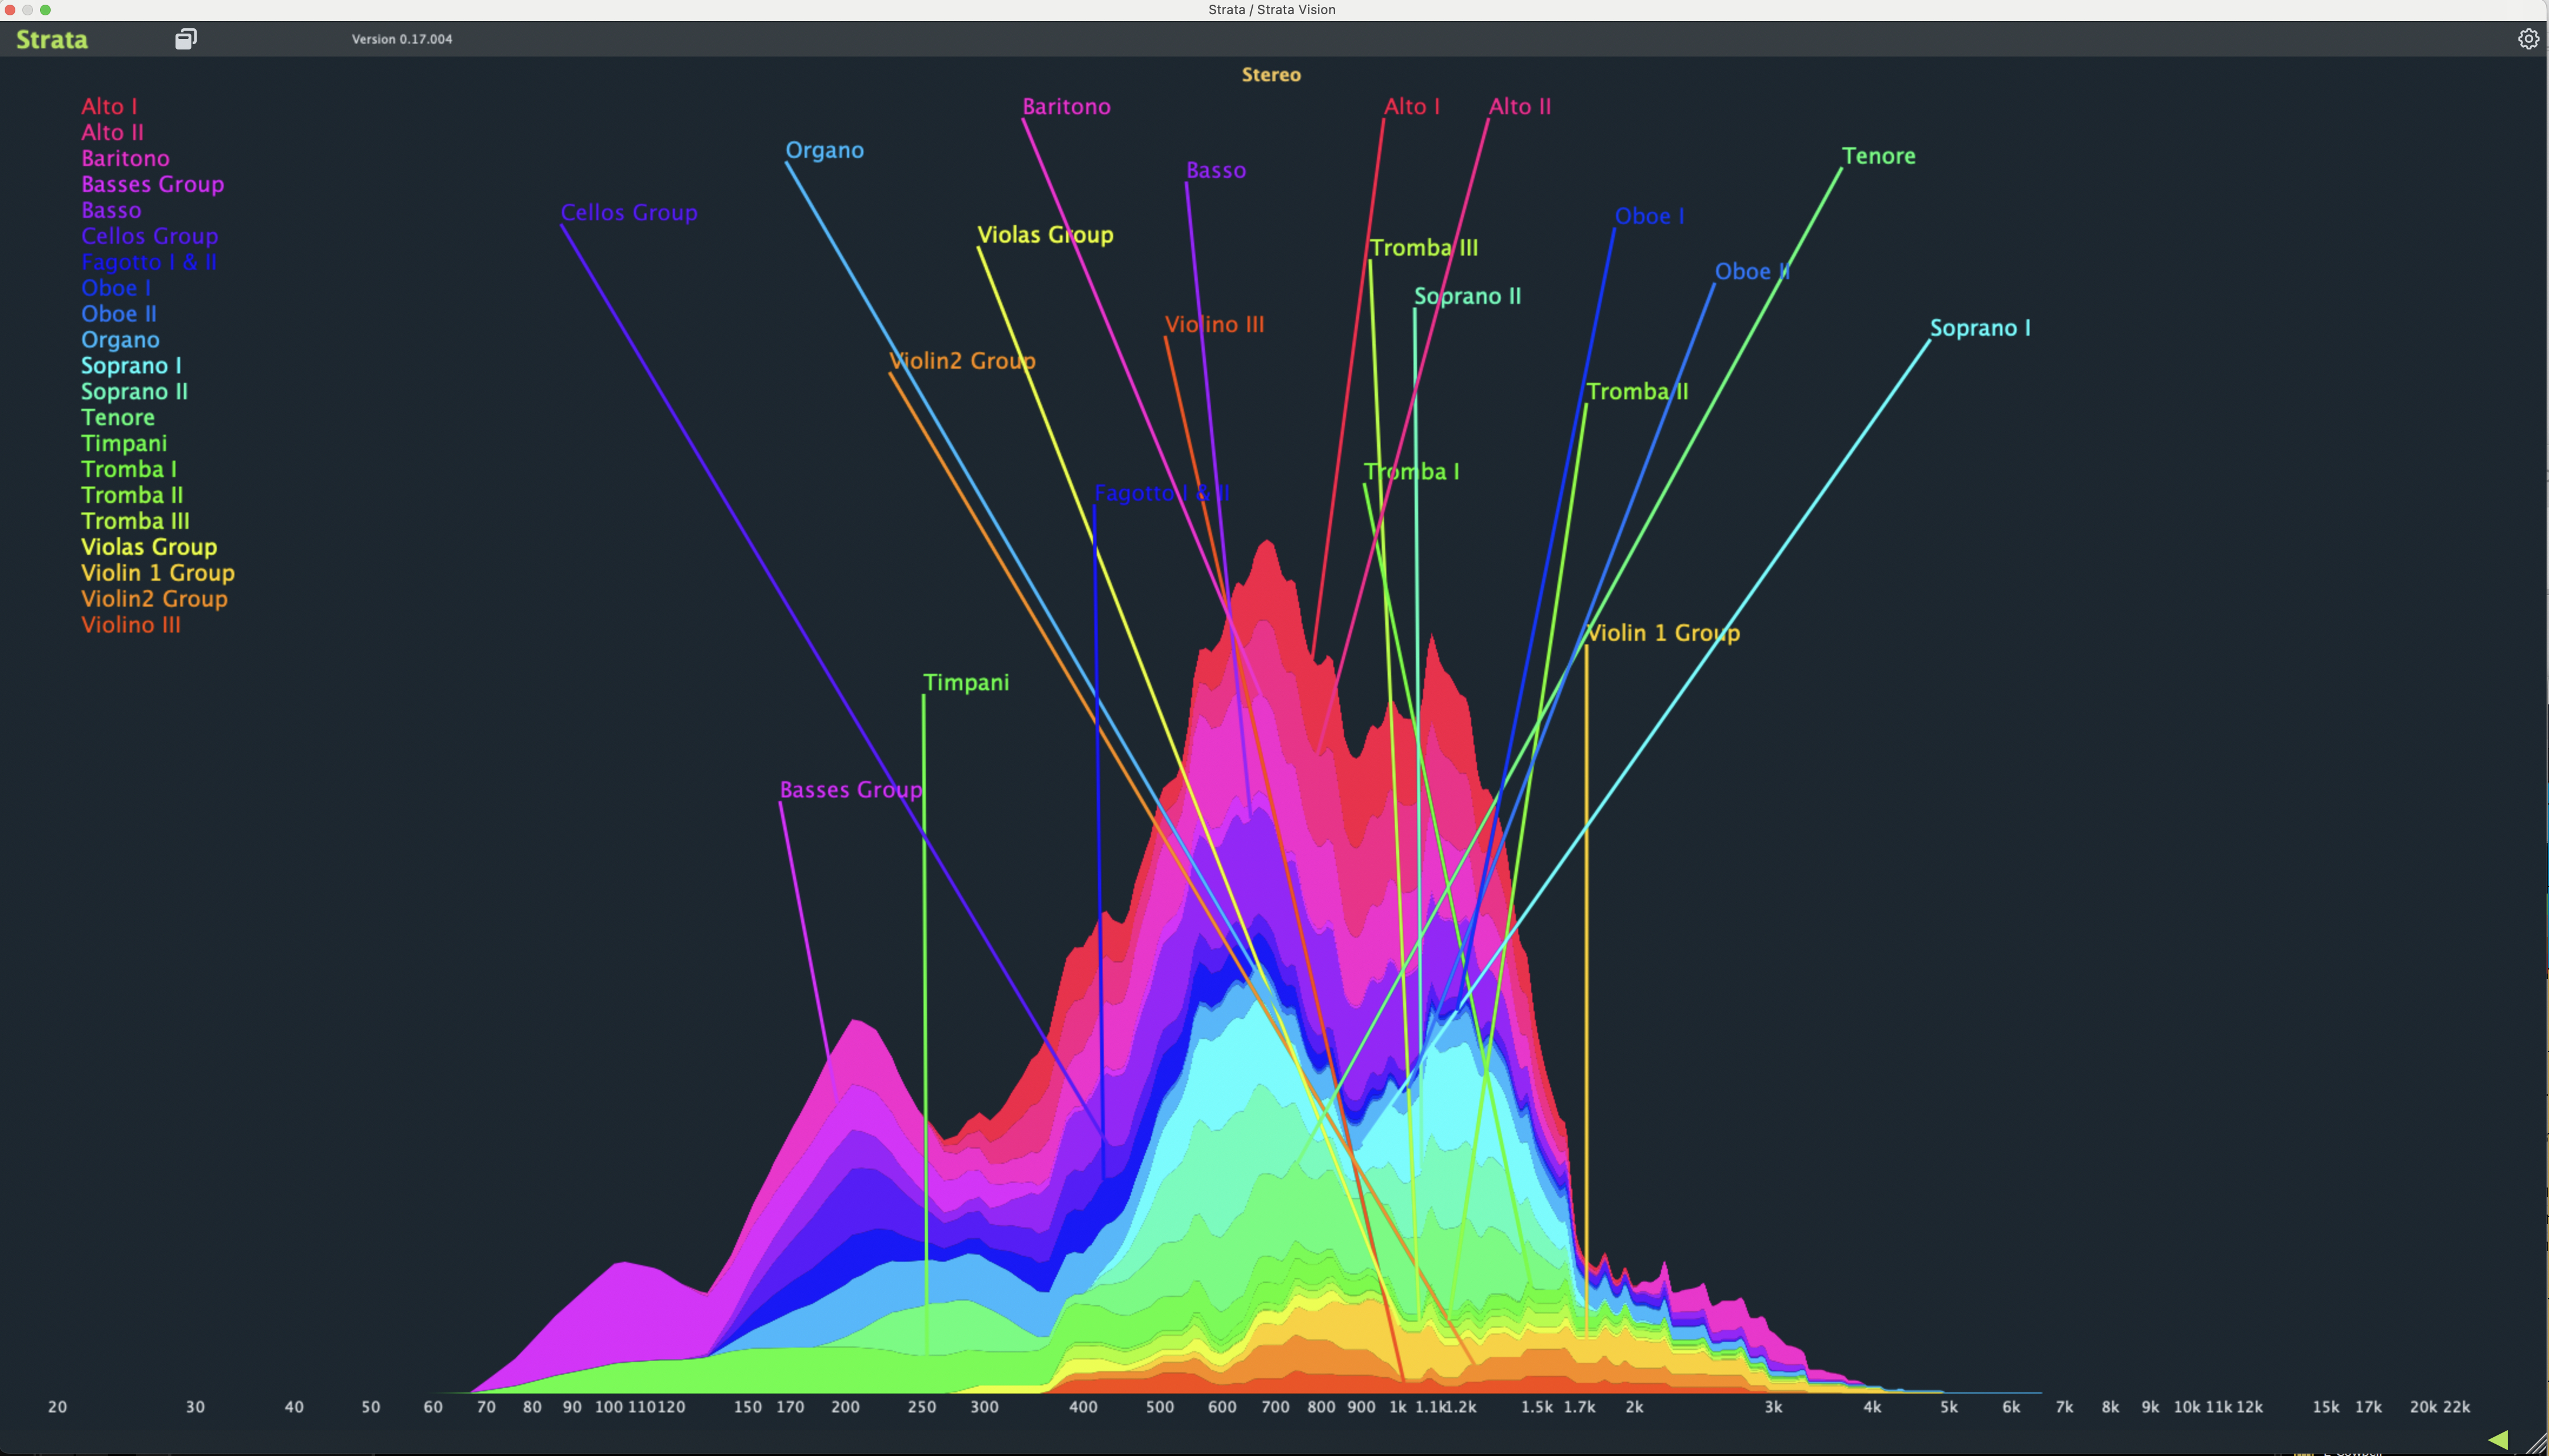
Task: Click the Stereo channel mode label
Action: (x=1270, y=75)
